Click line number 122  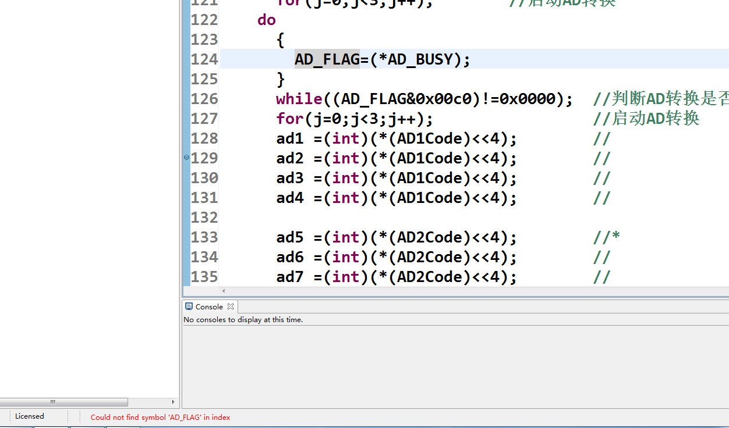click(204, 20)
